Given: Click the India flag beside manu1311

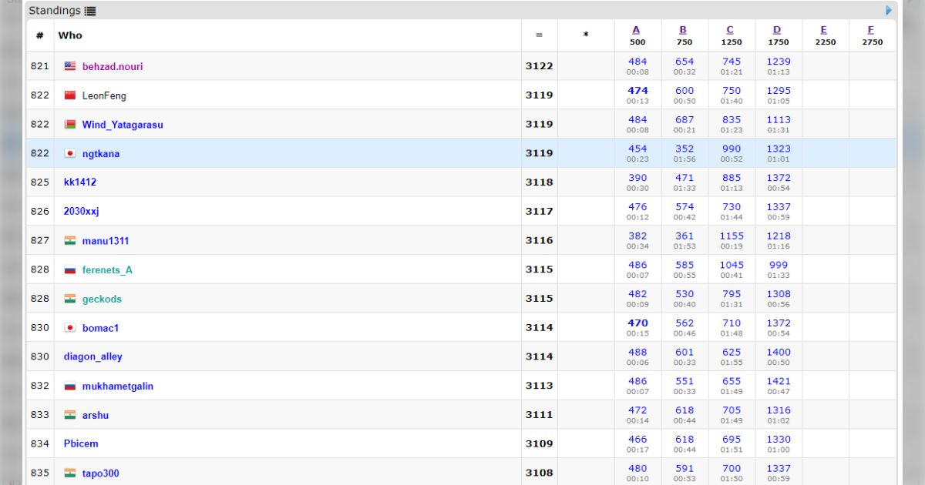Looking at the screenshot, I should point(70,241).
